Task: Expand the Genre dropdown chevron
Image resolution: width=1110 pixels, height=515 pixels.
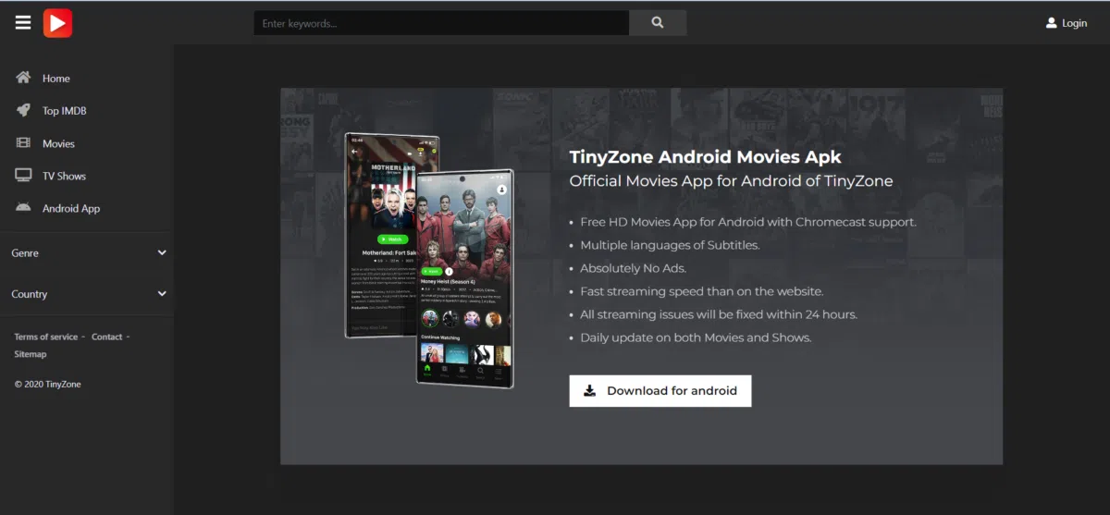Action: 162,252
